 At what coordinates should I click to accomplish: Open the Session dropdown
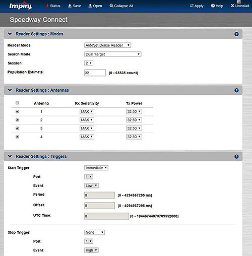[x=89, y=63]
